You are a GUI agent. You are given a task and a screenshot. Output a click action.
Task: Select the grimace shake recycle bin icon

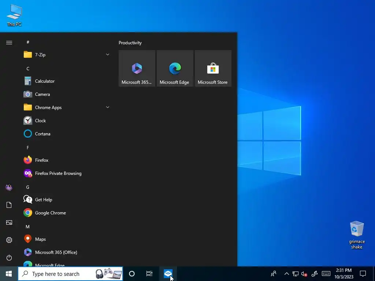357,235
